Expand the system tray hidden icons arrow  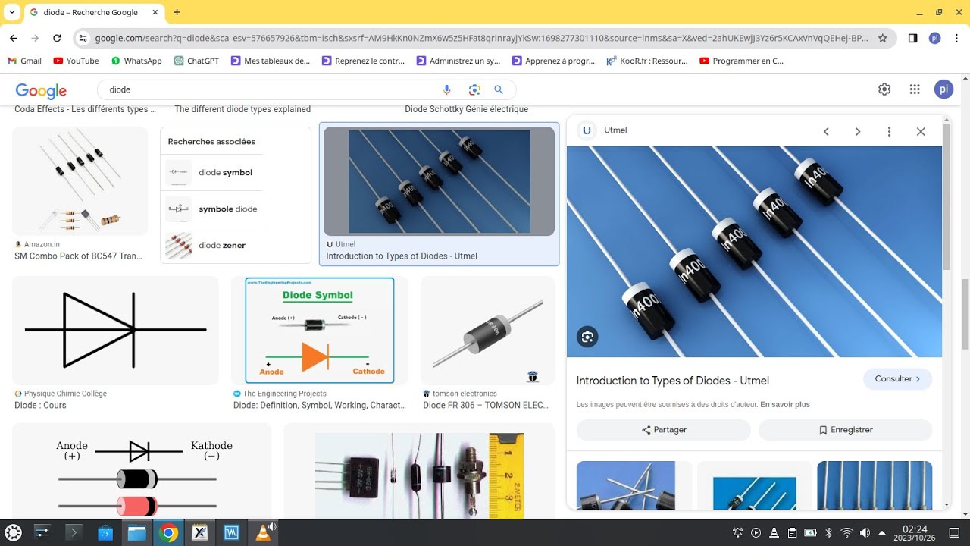click(882, 532)
